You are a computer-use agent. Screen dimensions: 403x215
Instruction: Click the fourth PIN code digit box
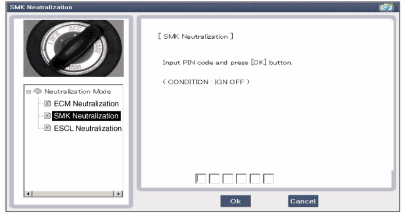coord(241,179)
